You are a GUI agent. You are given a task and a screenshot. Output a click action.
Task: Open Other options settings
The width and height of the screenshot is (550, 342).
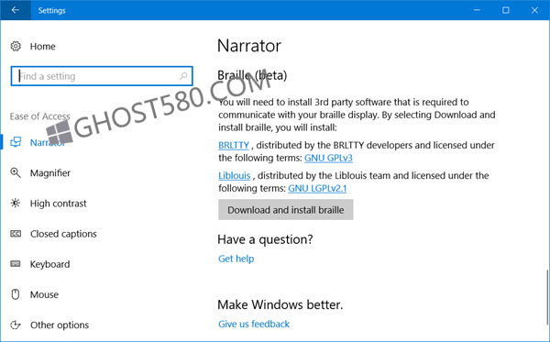[x=60, y=325]
